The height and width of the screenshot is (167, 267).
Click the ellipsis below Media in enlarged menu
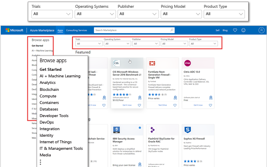click(x=40, y=162)
